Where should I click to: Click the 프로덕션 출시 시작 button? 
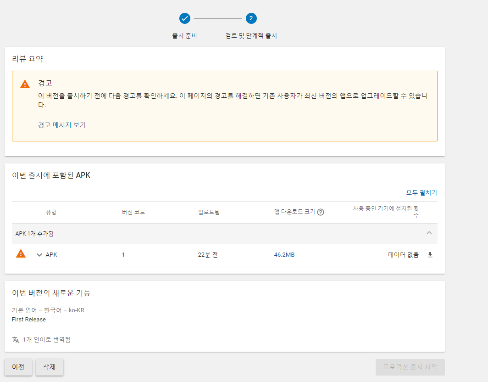coord(410,367)
